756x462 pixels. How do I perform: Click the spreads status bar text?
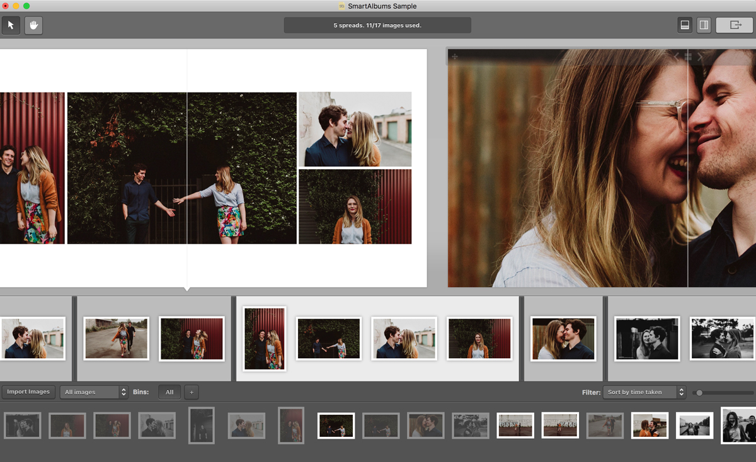377,25
